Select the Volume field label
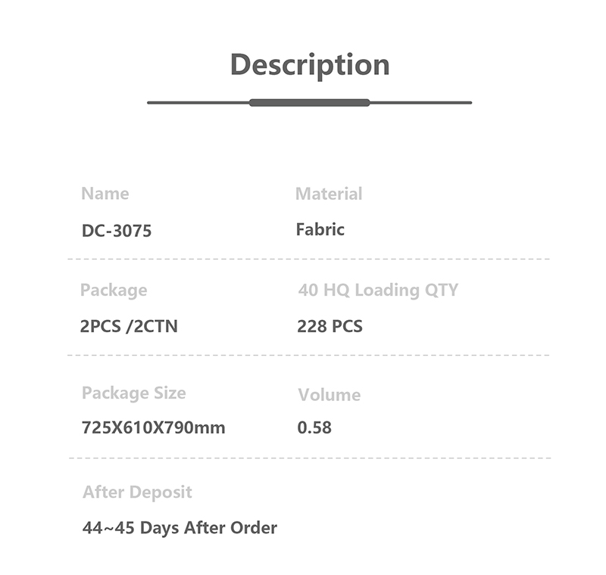The height and width of the screenshot is (575, 606). [329, 395]
